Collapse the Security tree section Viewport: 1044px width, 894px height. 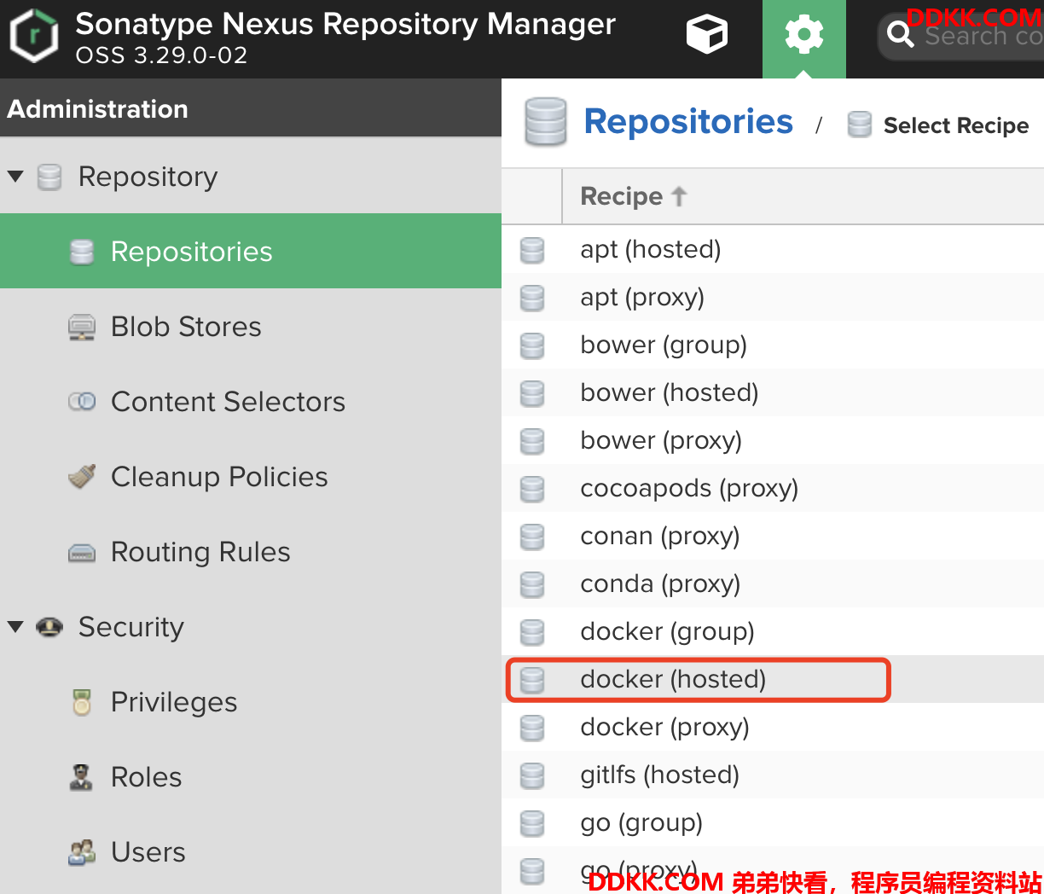pyautogui.click(x=15, y=627)
